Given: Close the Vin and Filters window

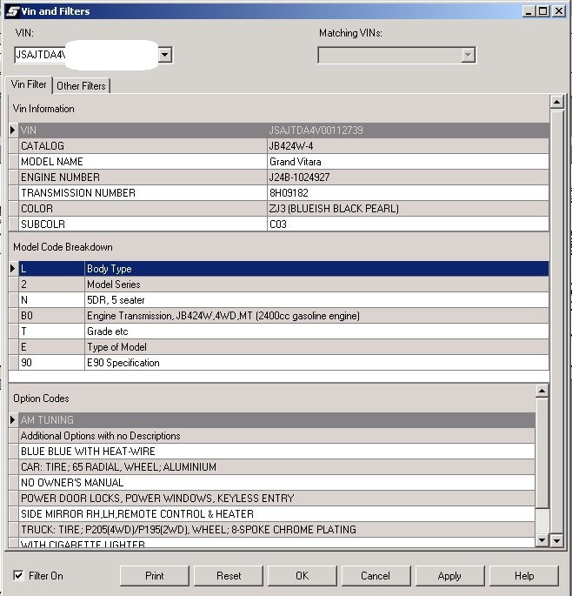Looking at the screenshot, I should [559, 11].
